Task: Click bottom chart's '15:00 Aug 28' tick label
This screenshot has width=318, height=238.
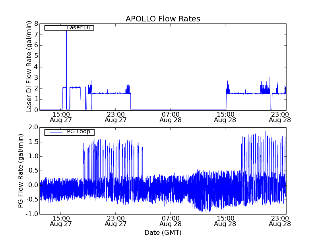Action: click(225, 221)
